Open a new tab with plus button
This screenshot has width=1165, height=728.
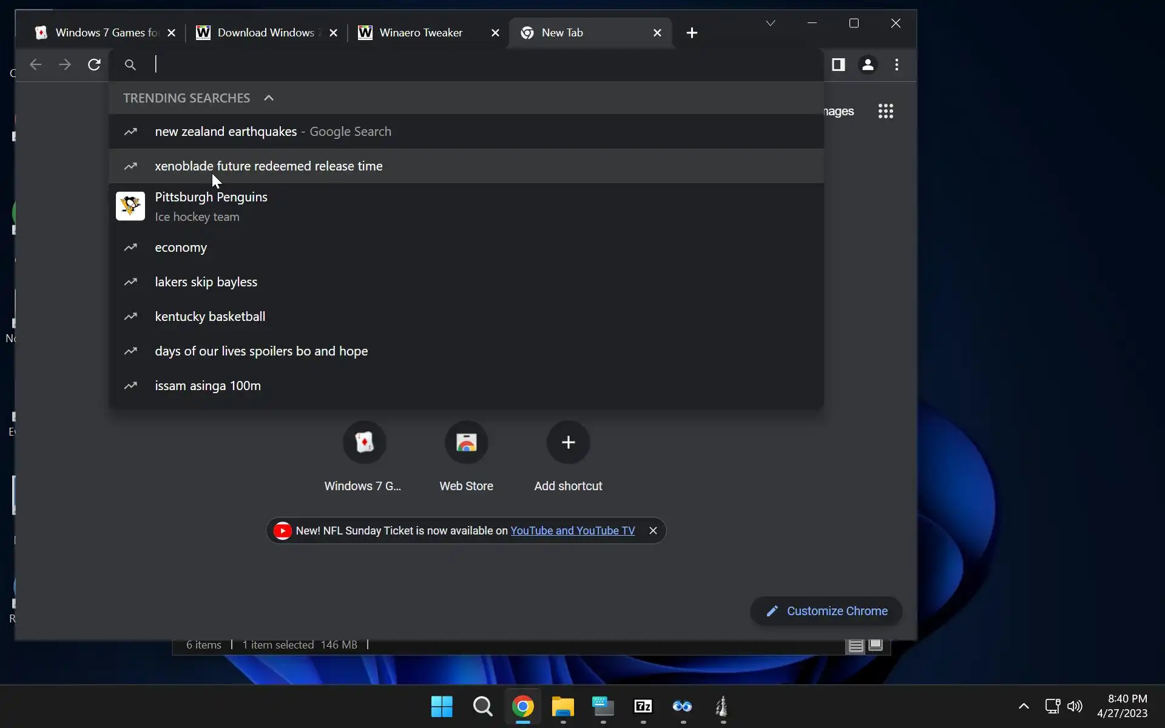click(692, 33)
